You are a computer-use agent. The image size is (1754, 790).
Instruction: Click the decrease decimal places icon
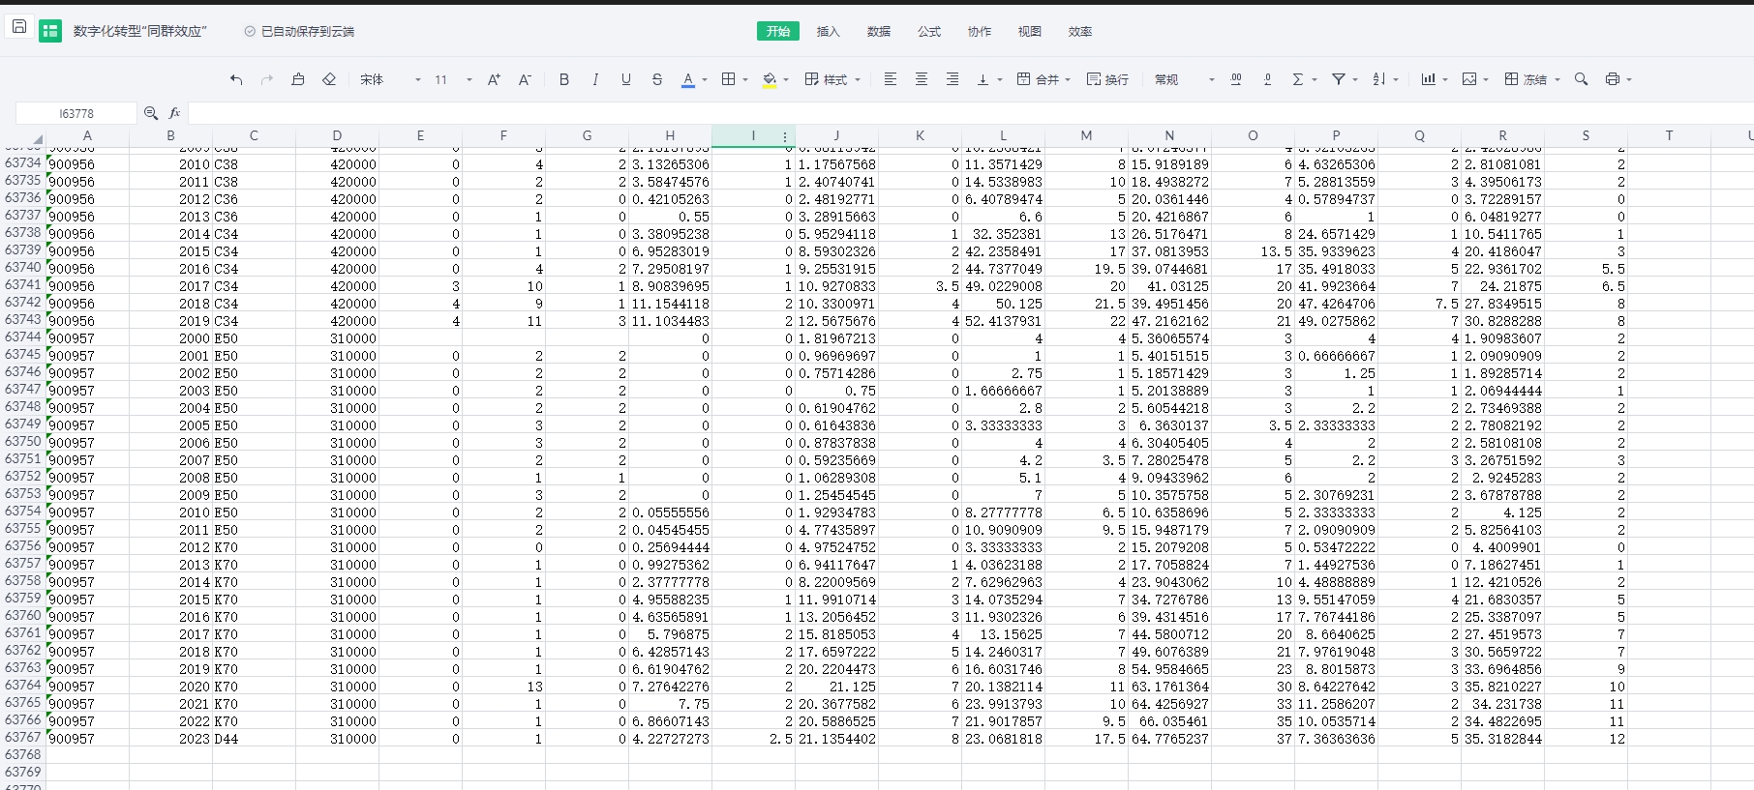1267,79
